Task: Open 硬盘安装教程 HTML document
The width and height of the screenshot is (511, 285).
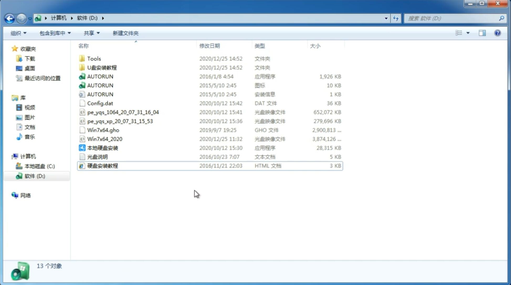Action: [x=102, y=166]
